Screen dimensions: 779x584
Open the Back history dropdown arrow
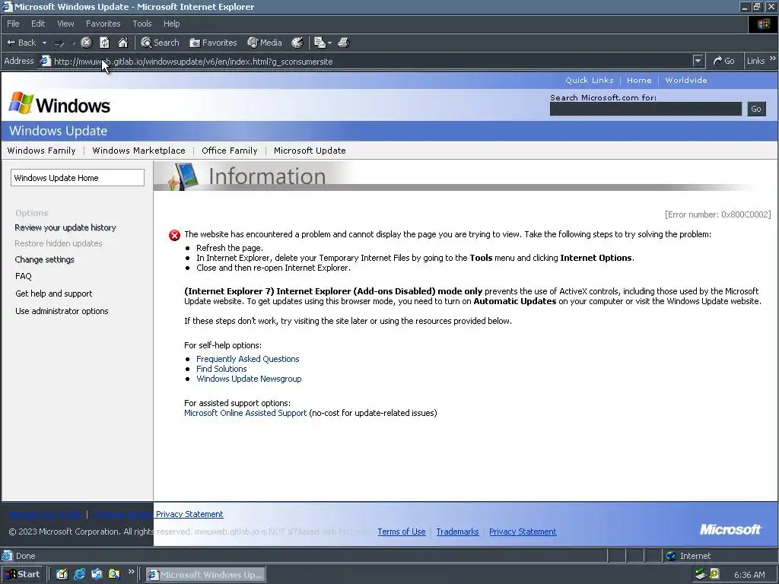44,43
